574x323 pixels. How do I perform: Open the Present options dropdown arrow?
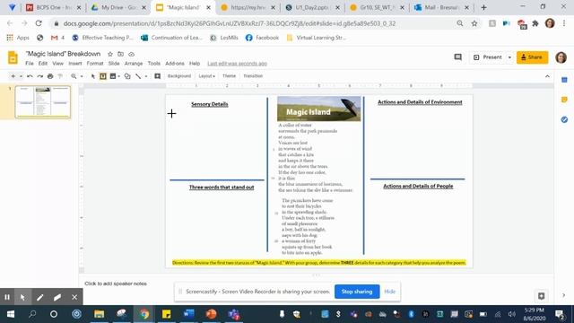[509, 57]
